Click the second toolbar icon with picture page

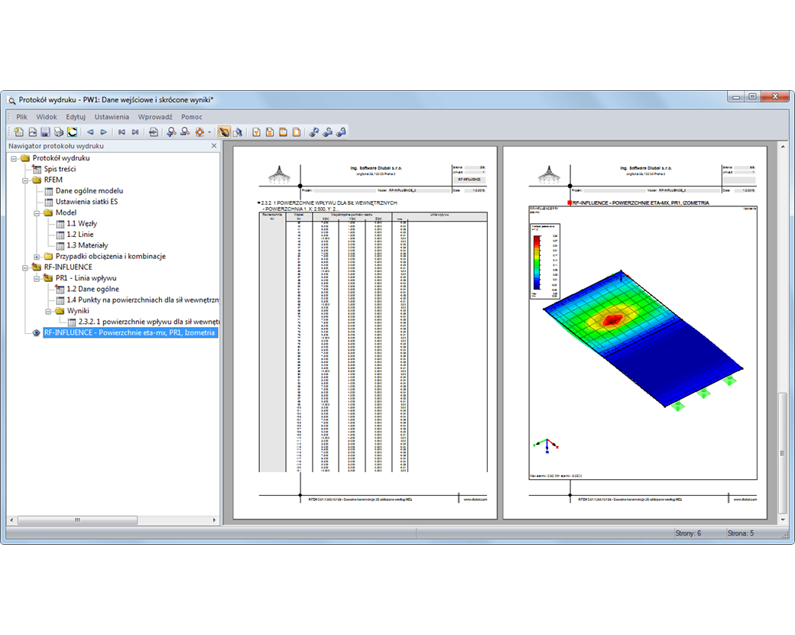coord(32,132)
